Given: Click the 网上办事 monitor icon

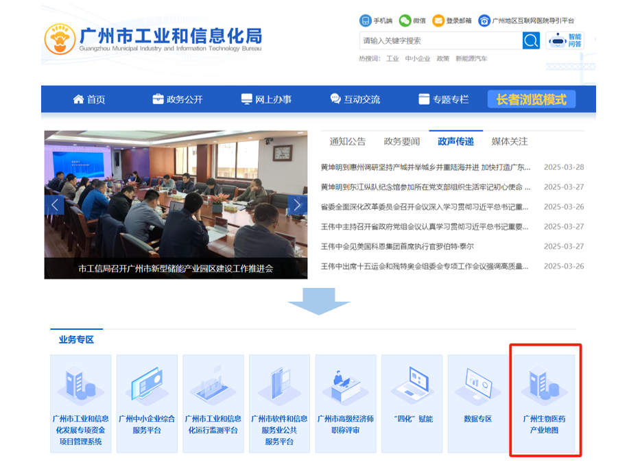Looking at the screenshot, I should point(247,99).
